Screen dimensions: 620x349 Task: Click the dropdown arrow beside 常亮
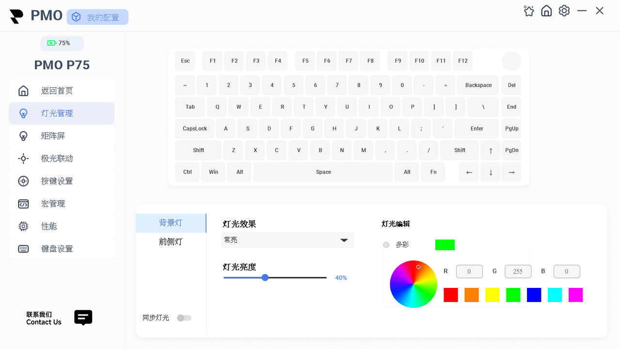(x=344, y=240)
